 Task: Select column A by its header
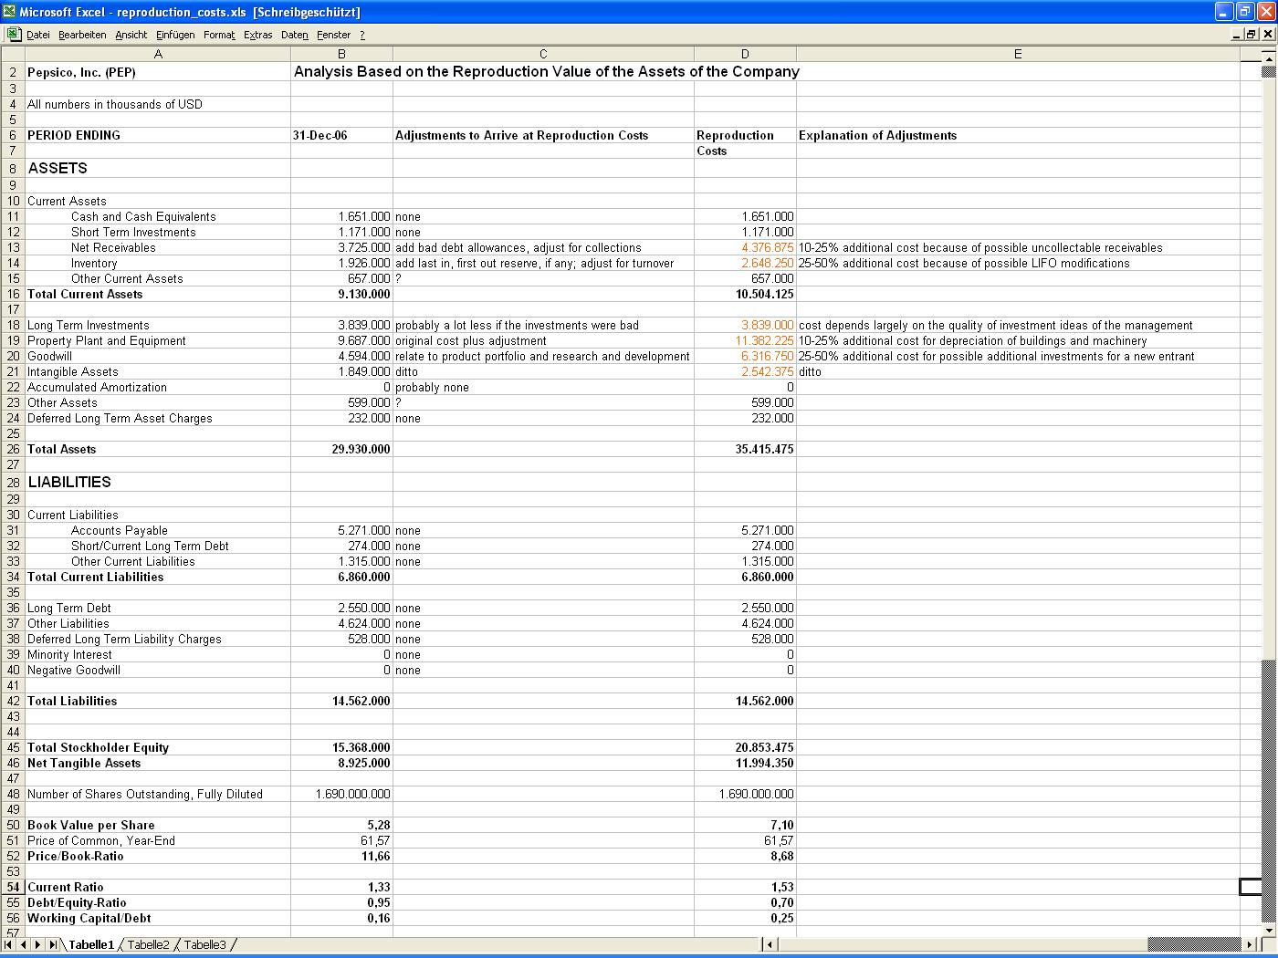(158, 54)
